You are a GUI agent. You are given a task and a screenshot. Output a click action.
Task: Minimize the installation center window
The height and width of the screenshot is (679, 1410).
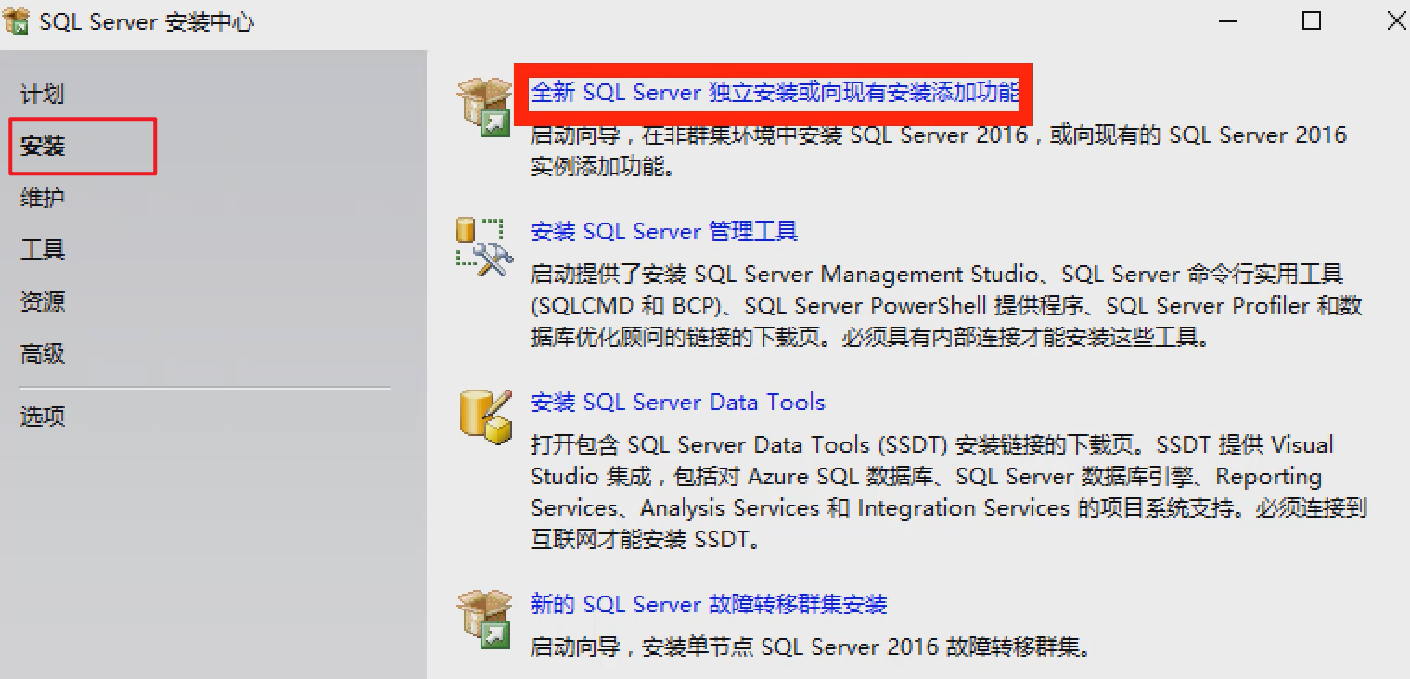(1226, 20)
